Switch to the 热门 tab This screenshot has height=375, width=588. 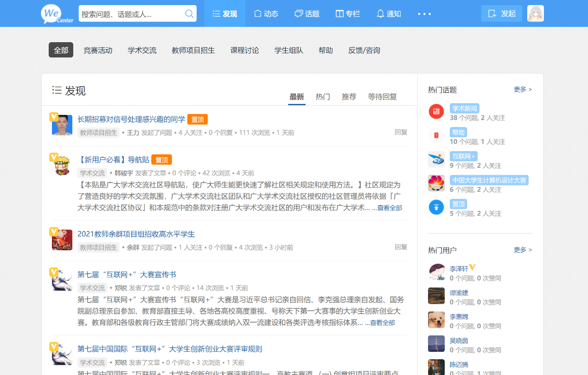(x=323, y=97)
